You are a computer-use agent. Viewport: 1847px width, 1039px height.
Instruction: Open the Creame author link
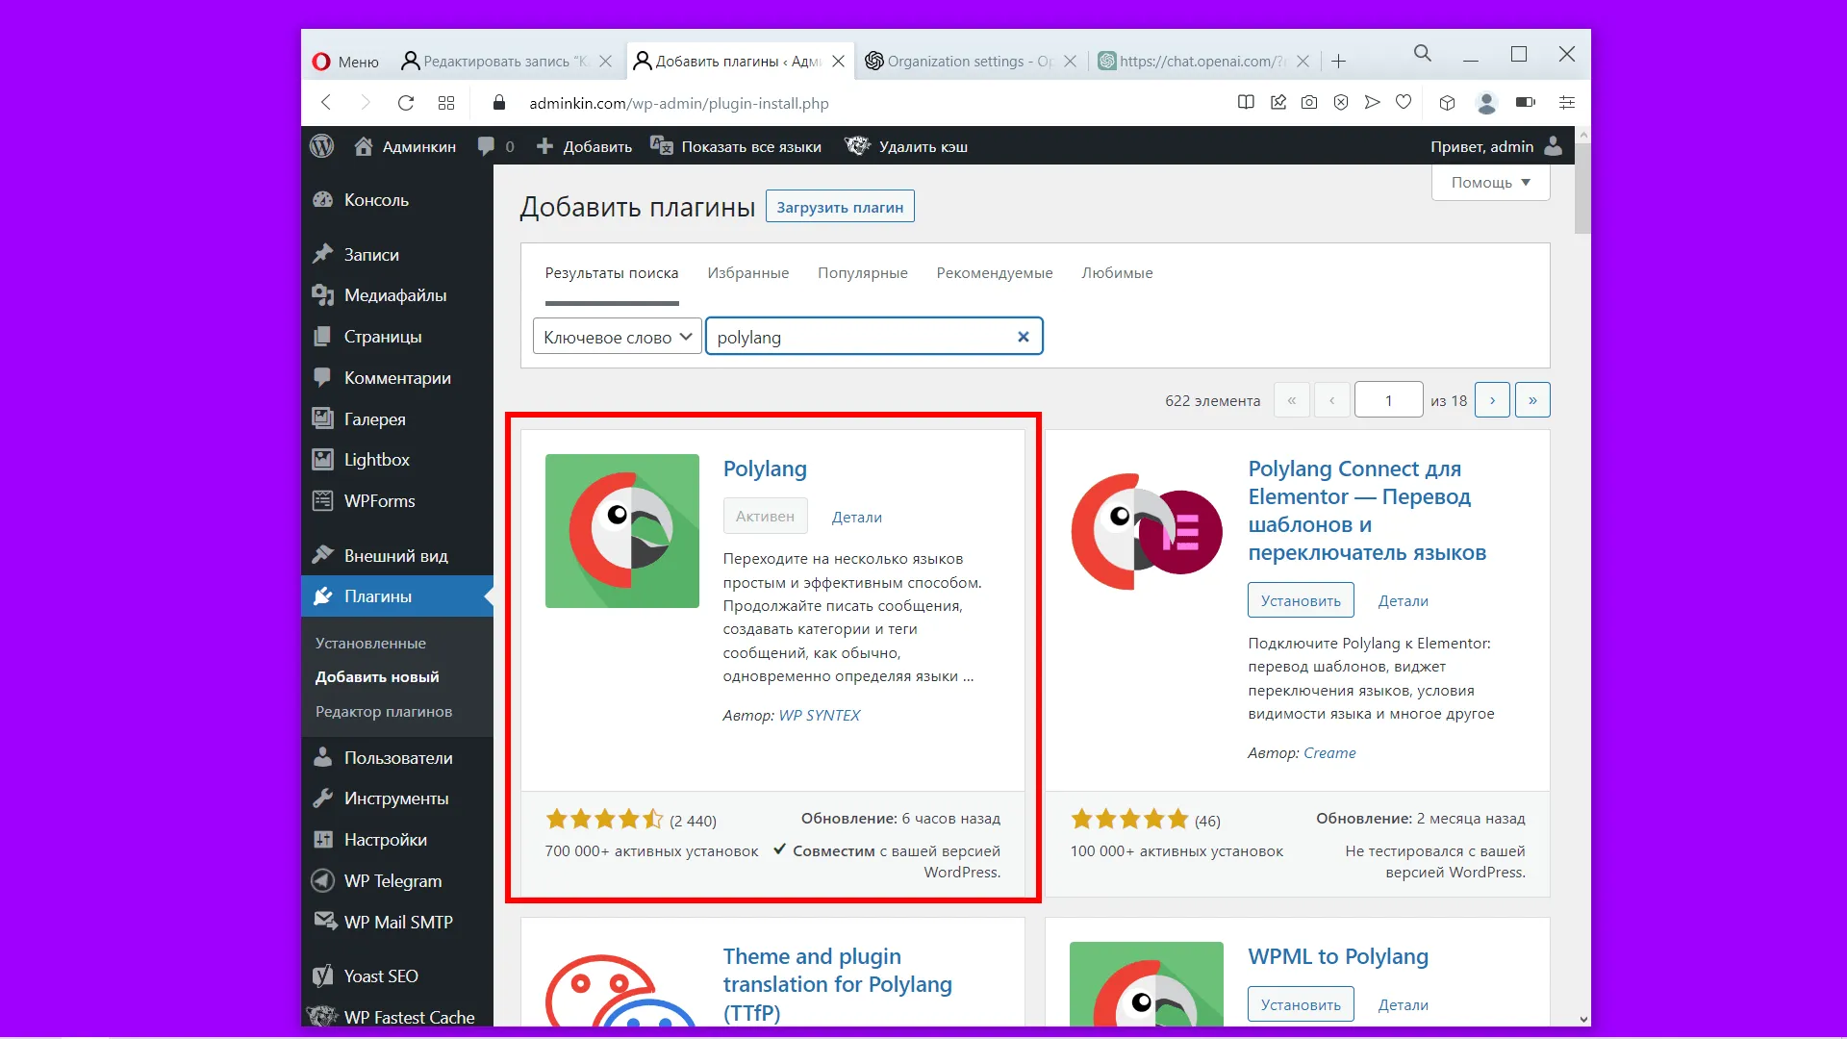pos(1329,753)
